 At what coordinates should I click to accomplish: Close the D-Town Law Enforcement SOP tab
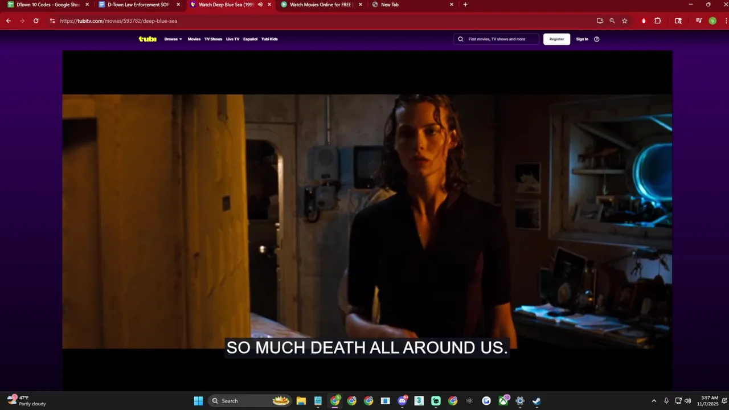click(x=178, y=5)
